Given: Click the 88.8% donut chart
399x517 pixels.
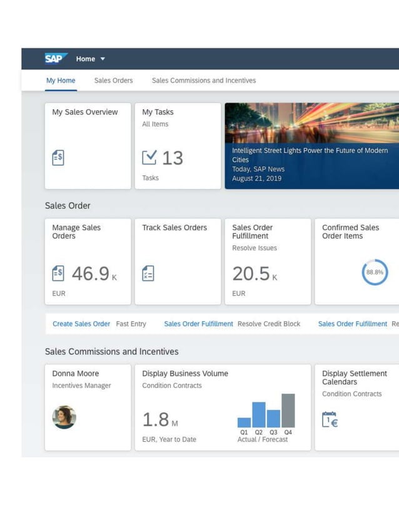Looking at the screenshot, I should tap(375, 272).
